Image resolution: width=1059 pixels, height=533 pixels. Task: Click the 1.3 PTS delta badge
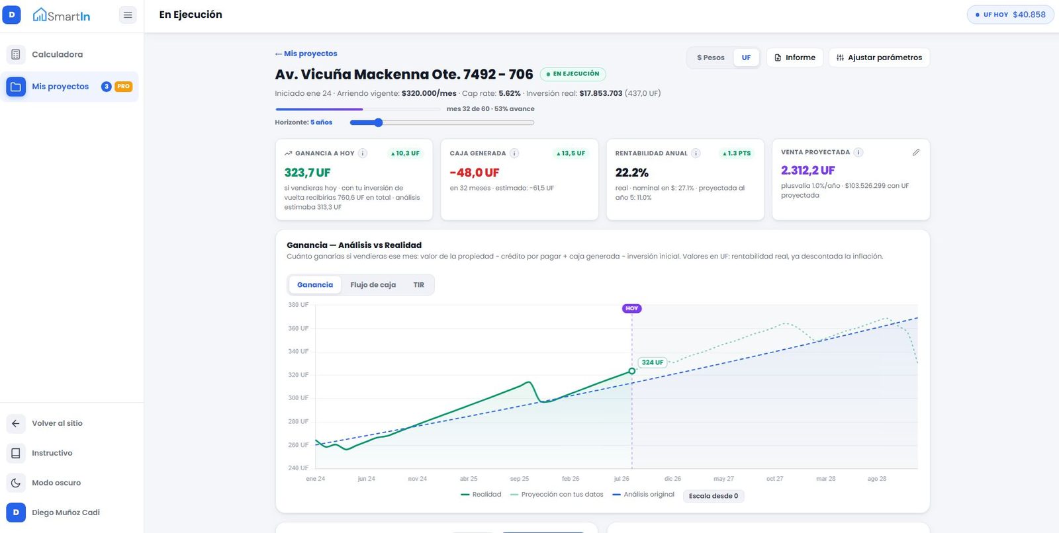(737, 153)
